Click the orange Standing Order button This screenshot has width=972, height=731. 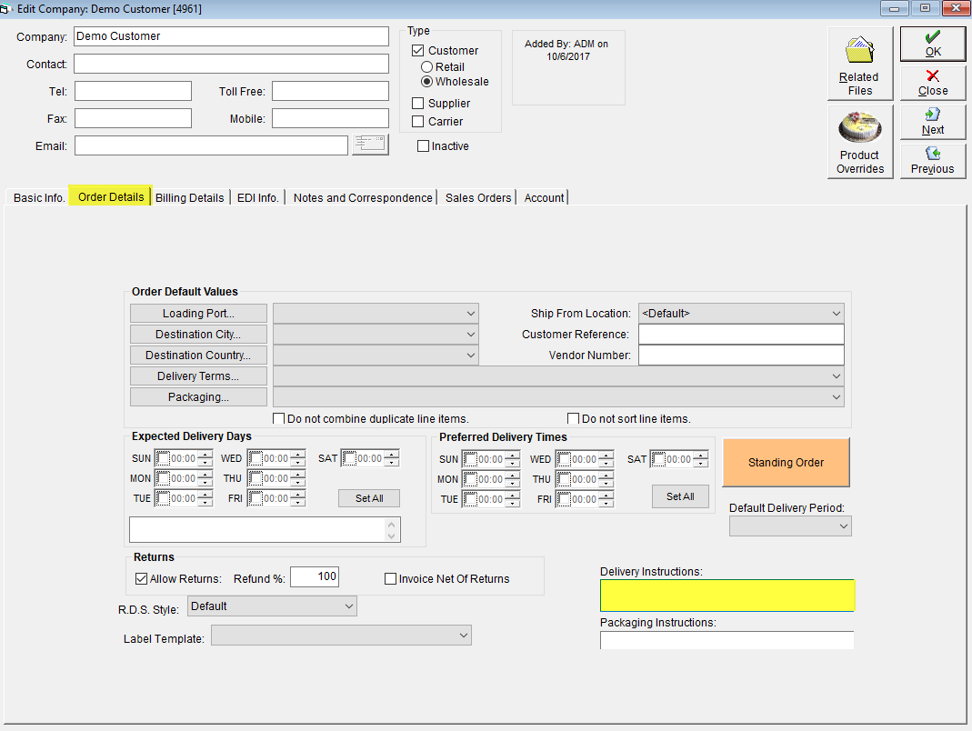[x=786, y=463]
